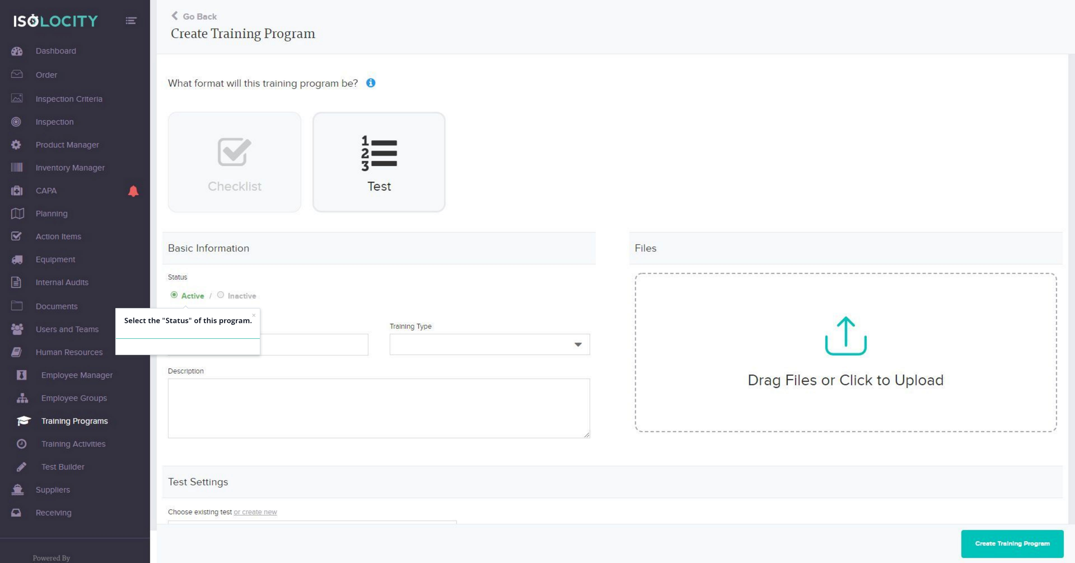Click the existing test selection field
This screenshot has height=563, width=1075.
(x=312, y=522)
